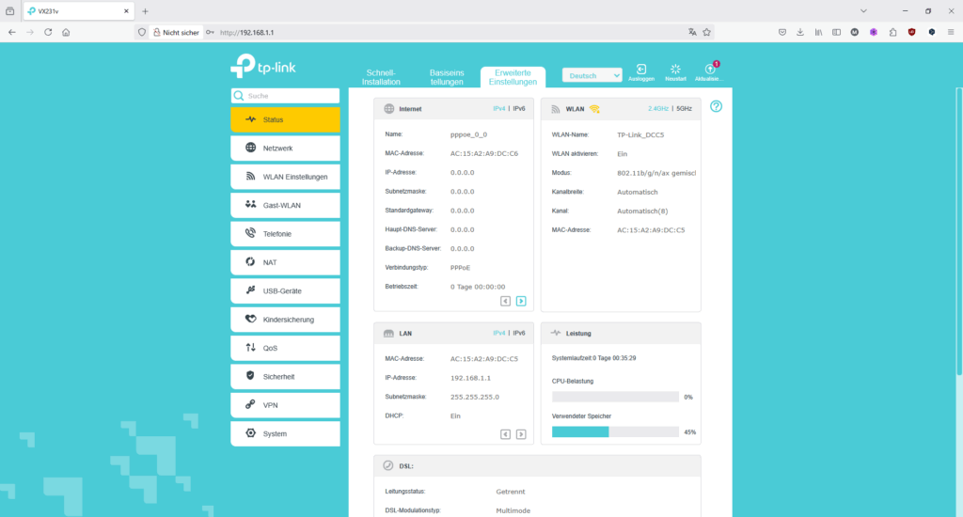The image size is (963, 517).
Task: Click the browser translate page icon
Action: click(692, 33)
